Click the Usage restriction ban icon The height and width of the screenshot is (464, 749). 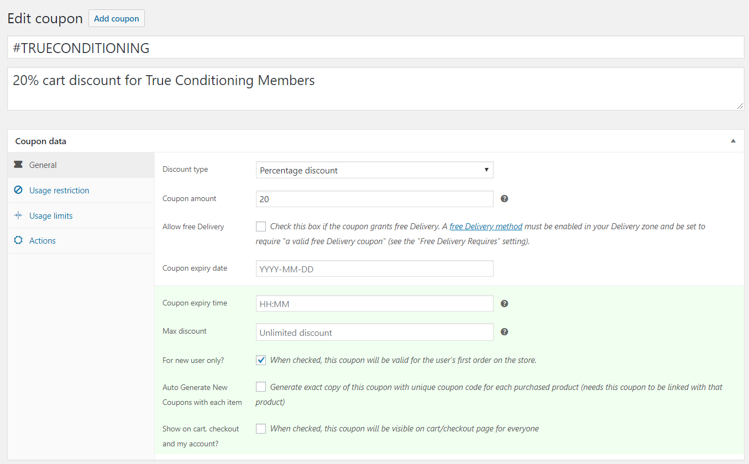pyautogui.click(x=18, y=190)
